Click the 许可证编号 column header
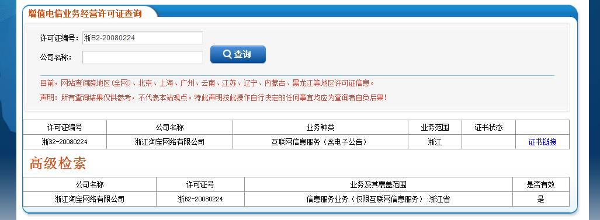This screenshot has width=600, height=220. coord(65,127)
